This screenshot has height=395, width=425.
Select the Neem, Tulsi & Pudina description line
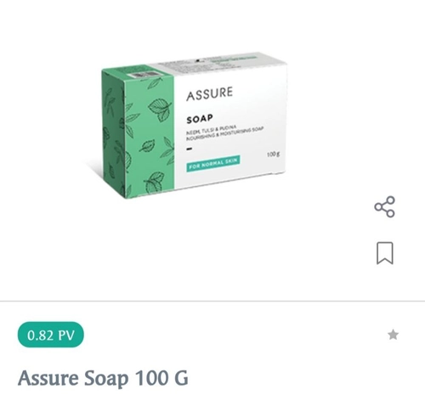point(212,130)
